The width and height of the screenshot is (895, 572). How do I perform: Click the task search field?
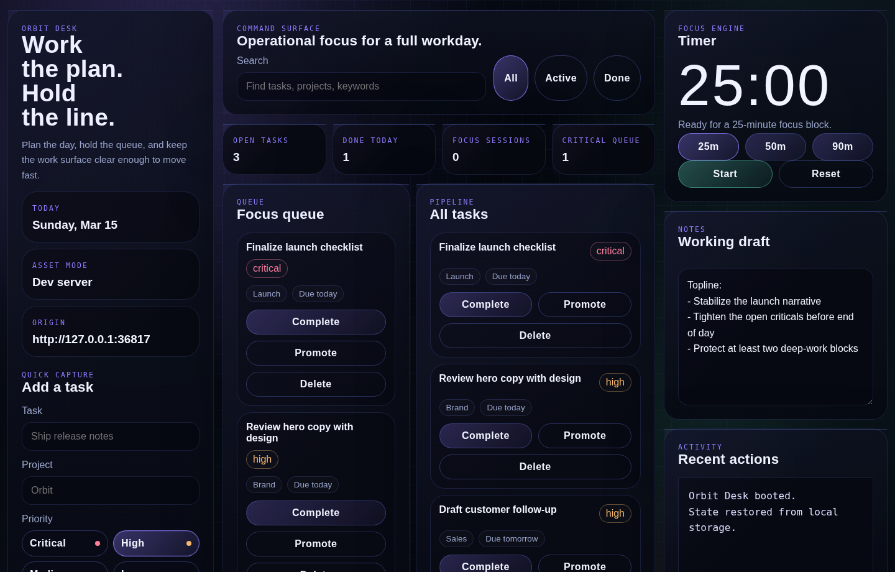tap(361, 86)
